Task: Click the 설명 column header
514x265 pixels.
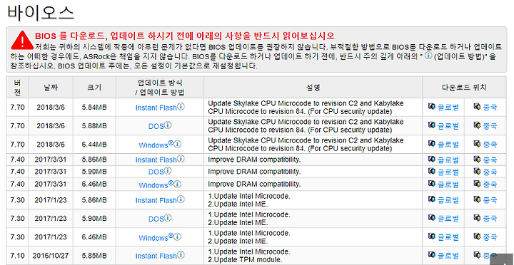Action: (313, 88)
